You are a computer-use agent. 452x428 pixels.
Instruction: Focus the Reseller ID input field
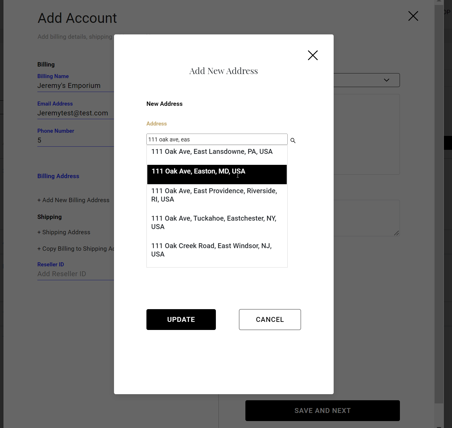[75, 274]
